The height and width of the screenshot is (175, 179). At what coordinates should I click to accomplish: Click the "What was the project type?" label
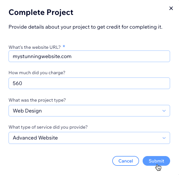coord(37,100)
